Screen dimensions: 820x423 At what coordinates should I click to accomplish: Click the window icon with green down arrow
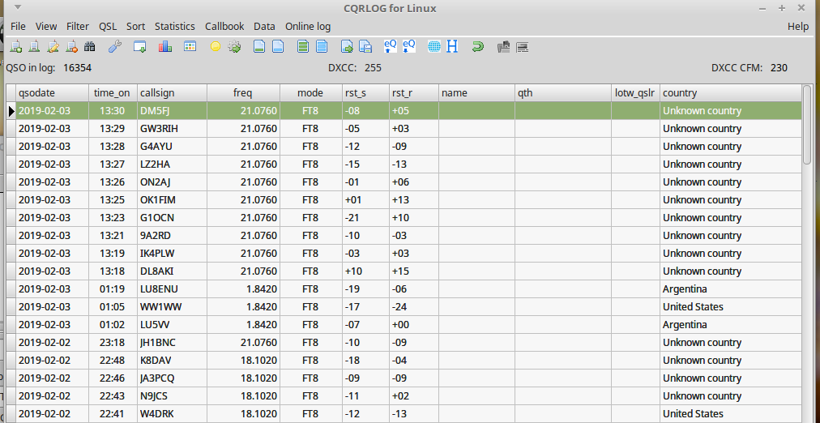(x=139, y=47)
